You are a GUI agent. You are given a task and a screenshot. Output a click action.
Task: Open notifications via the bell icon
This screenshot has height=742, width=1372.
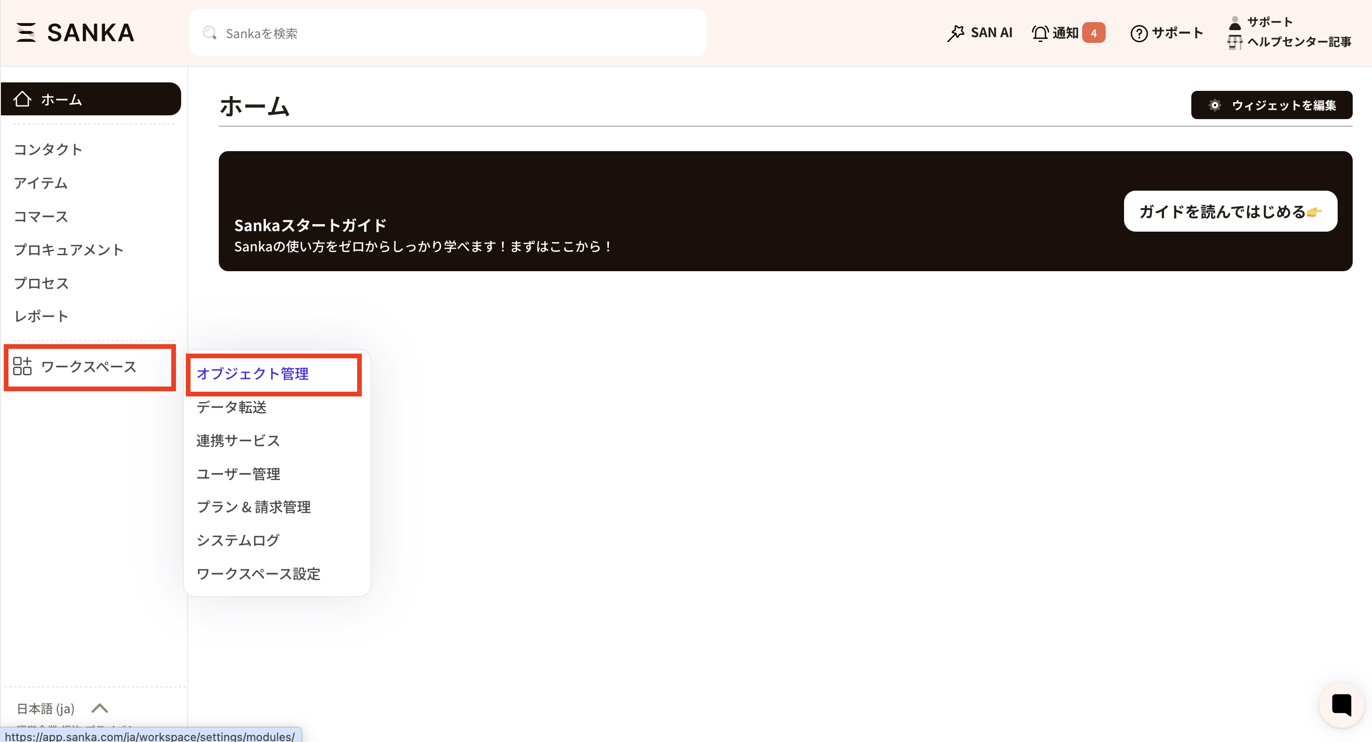[x=1040, y=33]
